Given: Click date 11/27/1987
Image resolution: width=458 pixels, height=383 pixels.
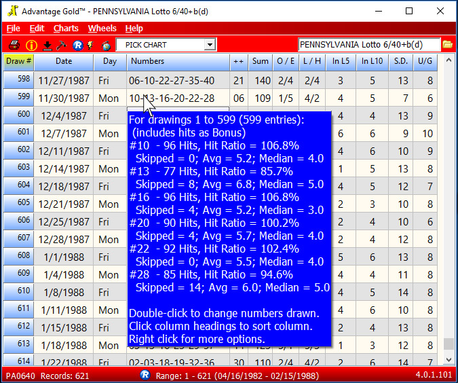Looking at the screenshot, I should 64,81.
